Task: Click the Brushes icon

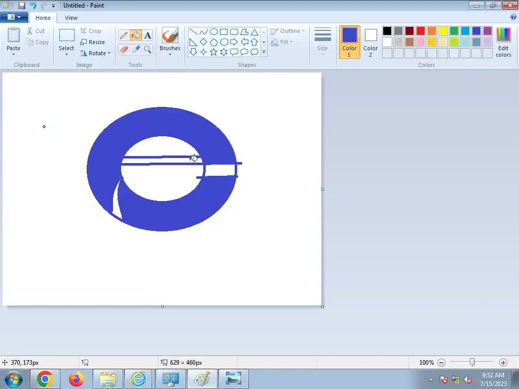Action: 170,35
